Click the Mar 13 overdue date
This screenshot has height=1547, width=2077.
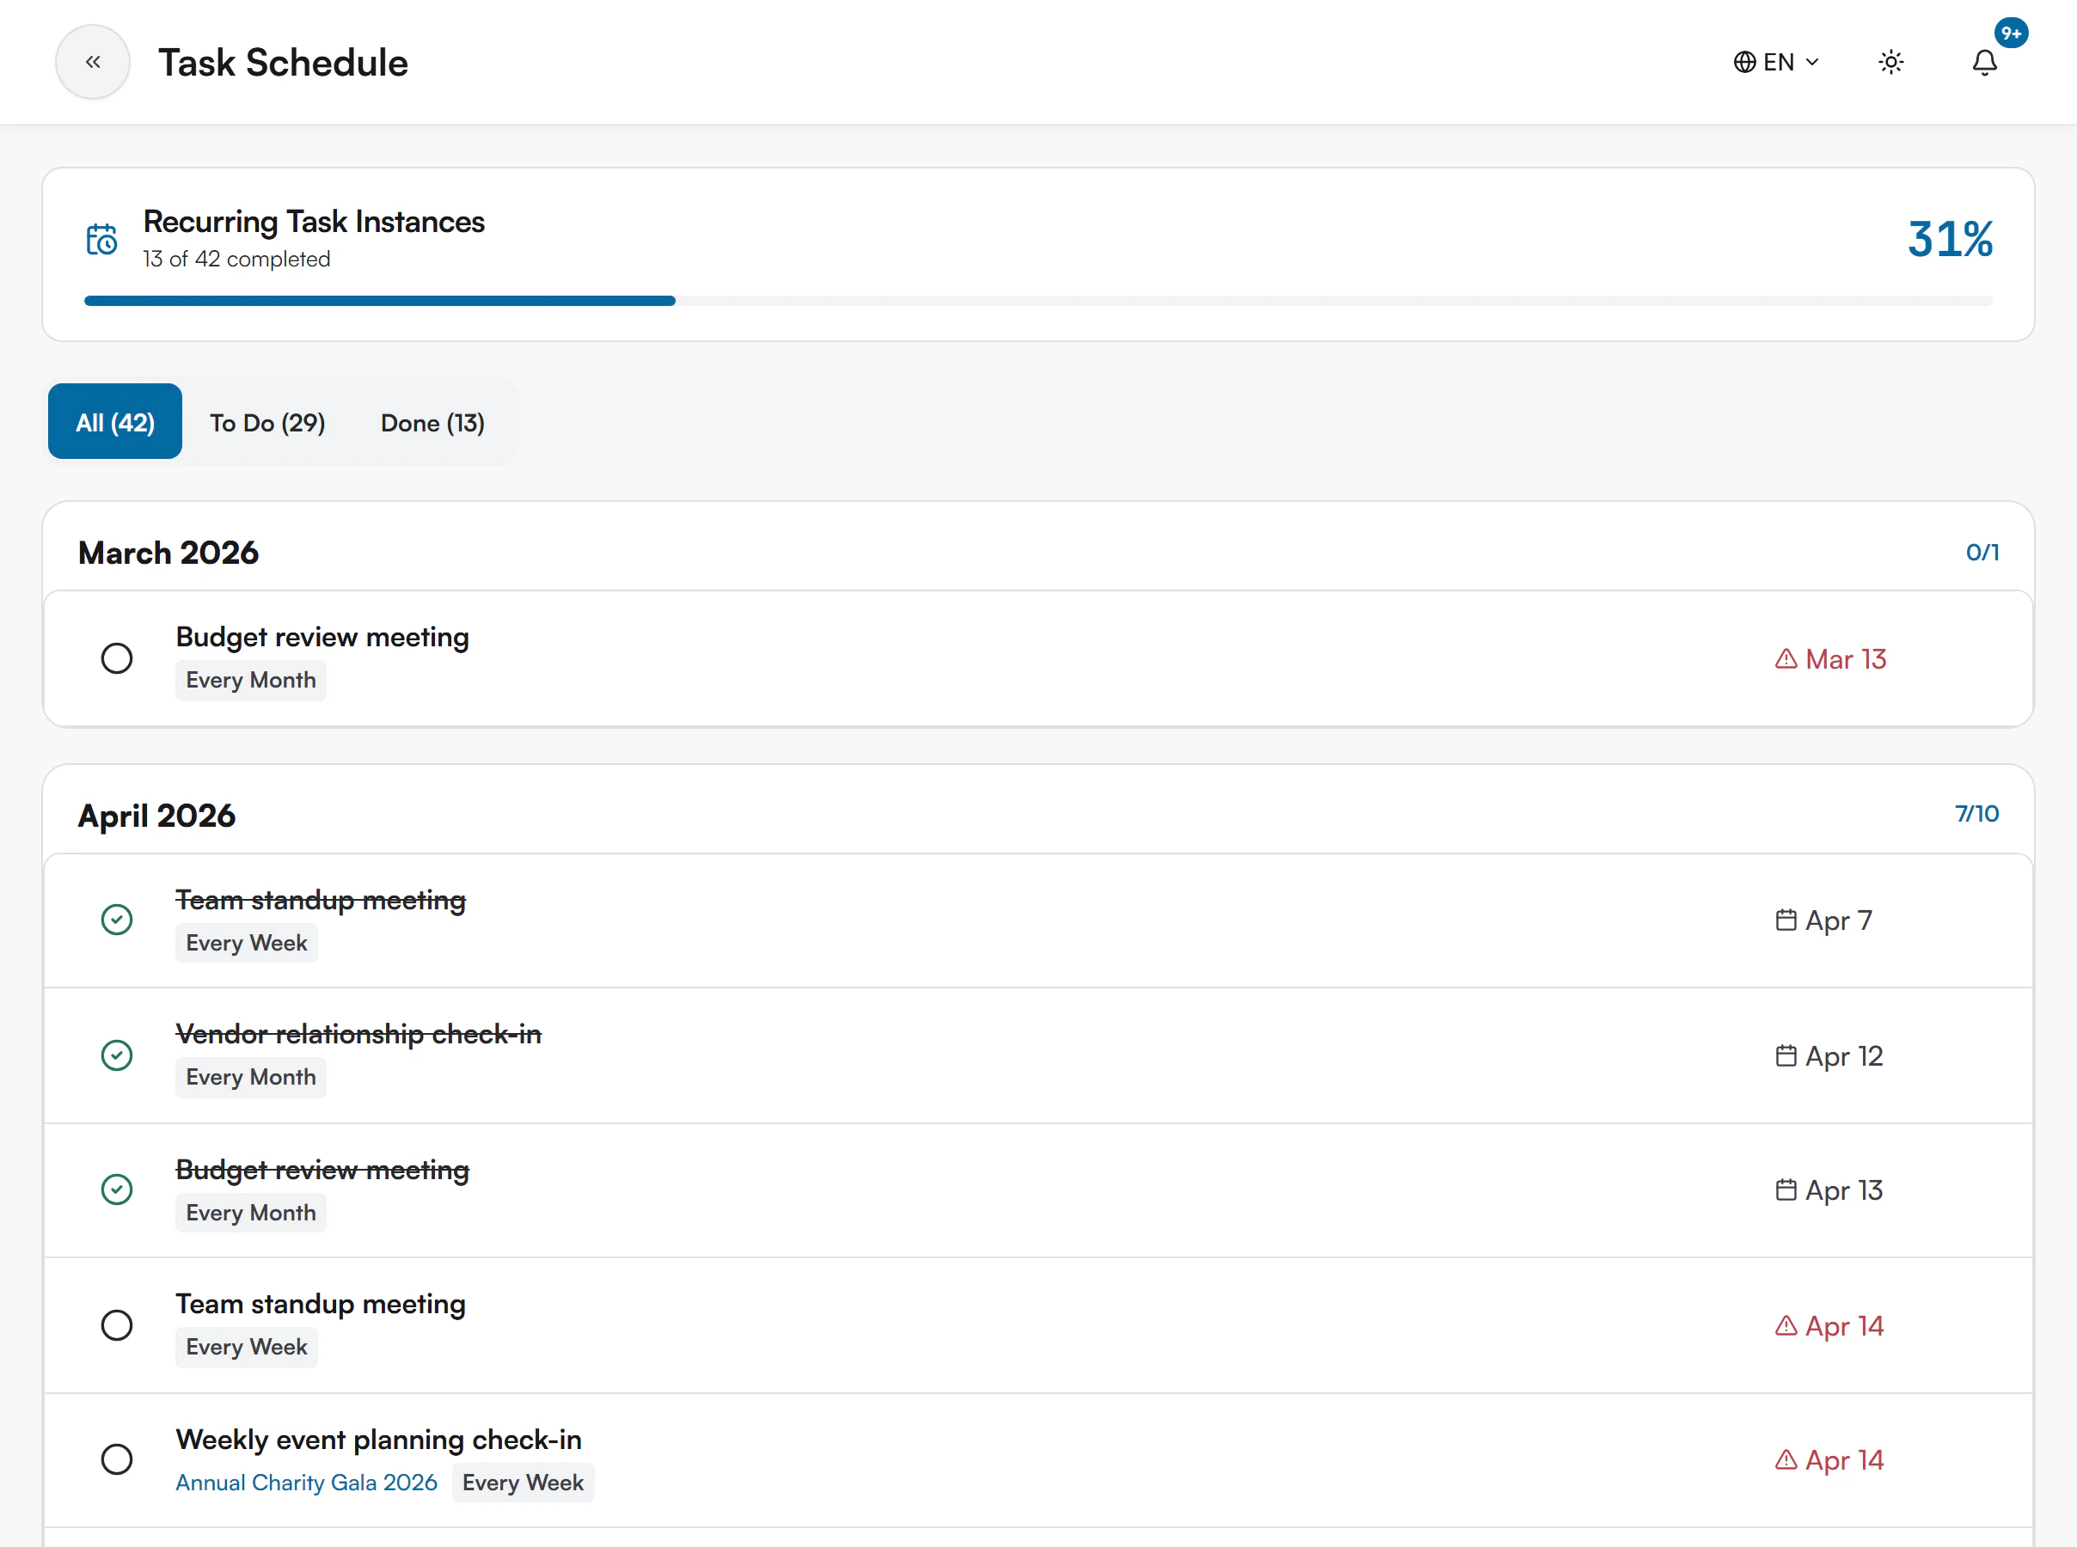pos(1845,659)
